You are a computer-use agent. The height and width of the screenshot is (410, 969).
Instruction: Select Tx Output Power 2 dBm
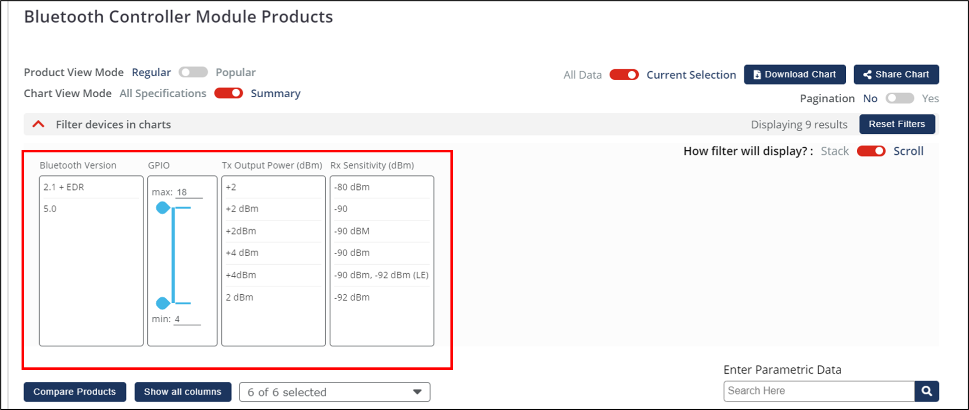point(274,297)
